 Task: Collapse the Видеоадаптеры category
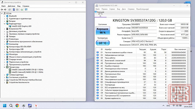(4, 24)
